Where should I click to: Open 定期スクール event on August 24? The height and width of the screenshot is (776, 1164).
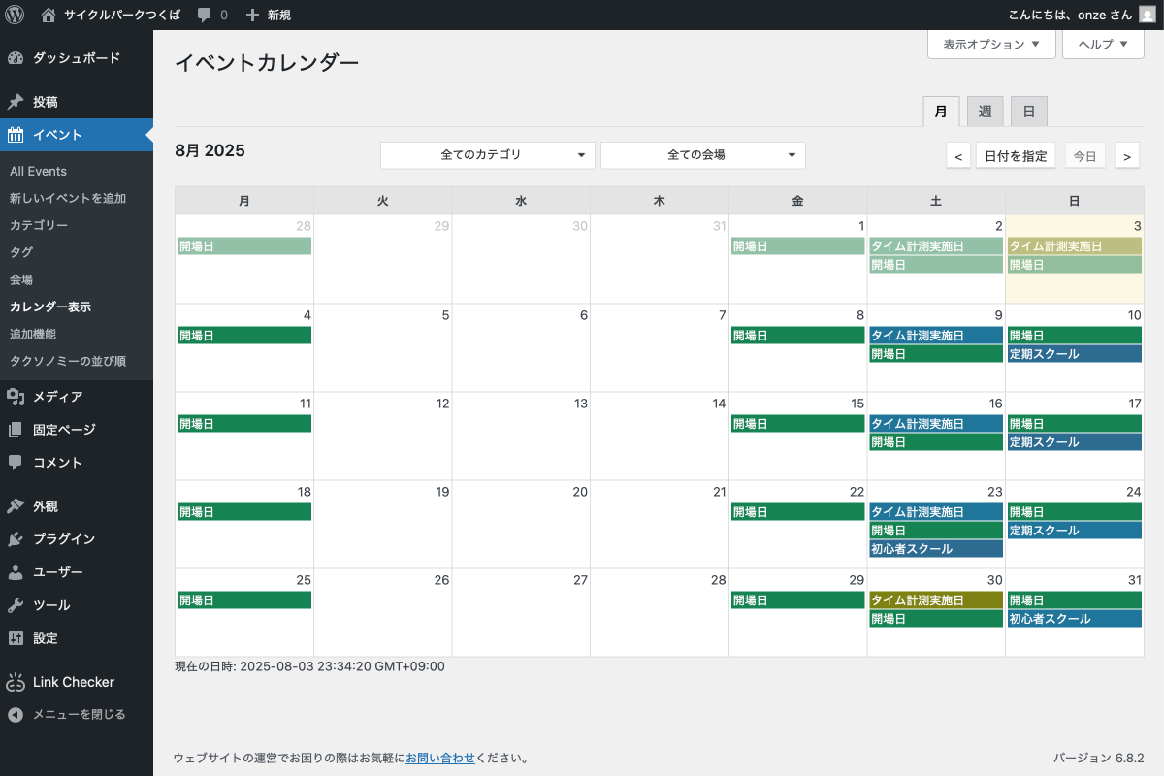point(1075,531)
